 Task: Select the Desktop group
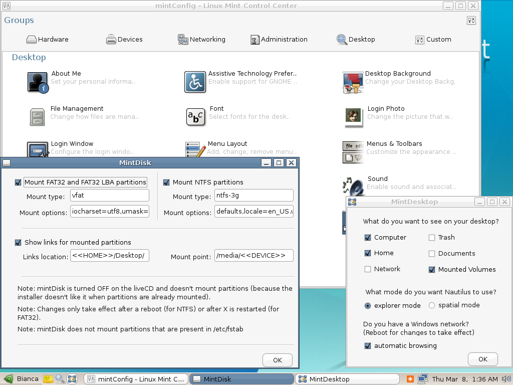[356, 40]
